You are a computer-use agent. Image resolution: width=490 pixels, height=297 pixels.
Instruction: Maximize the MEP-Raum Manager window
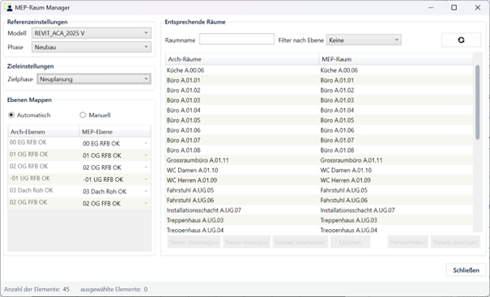[x=454, y=7]
